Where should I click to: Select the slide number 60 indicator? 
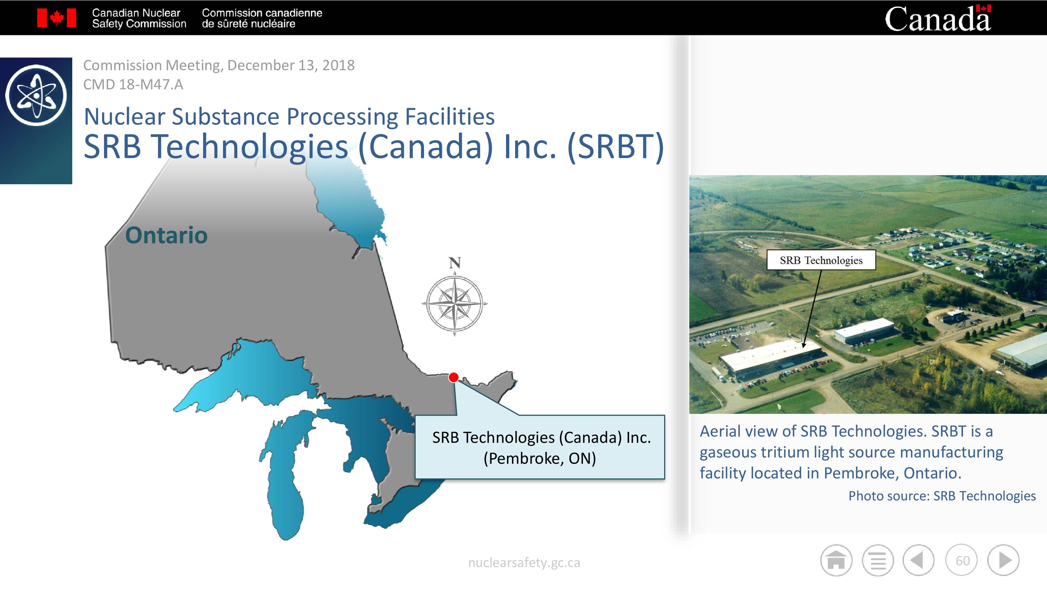coord(961,560)
